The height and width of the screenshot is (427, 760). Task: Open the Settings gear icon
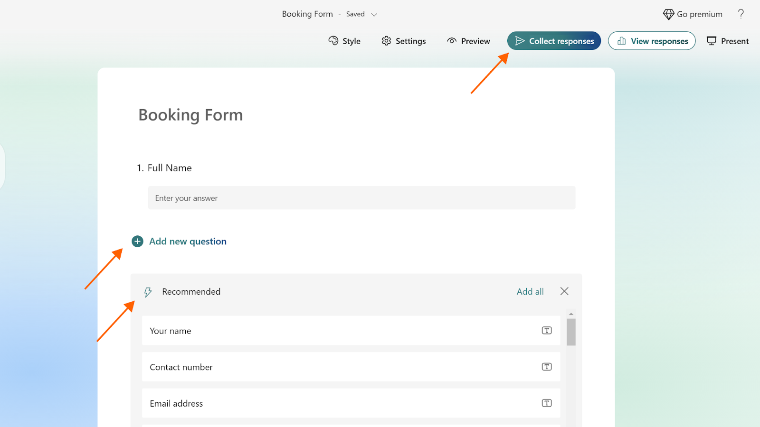[x=387, y=41]
